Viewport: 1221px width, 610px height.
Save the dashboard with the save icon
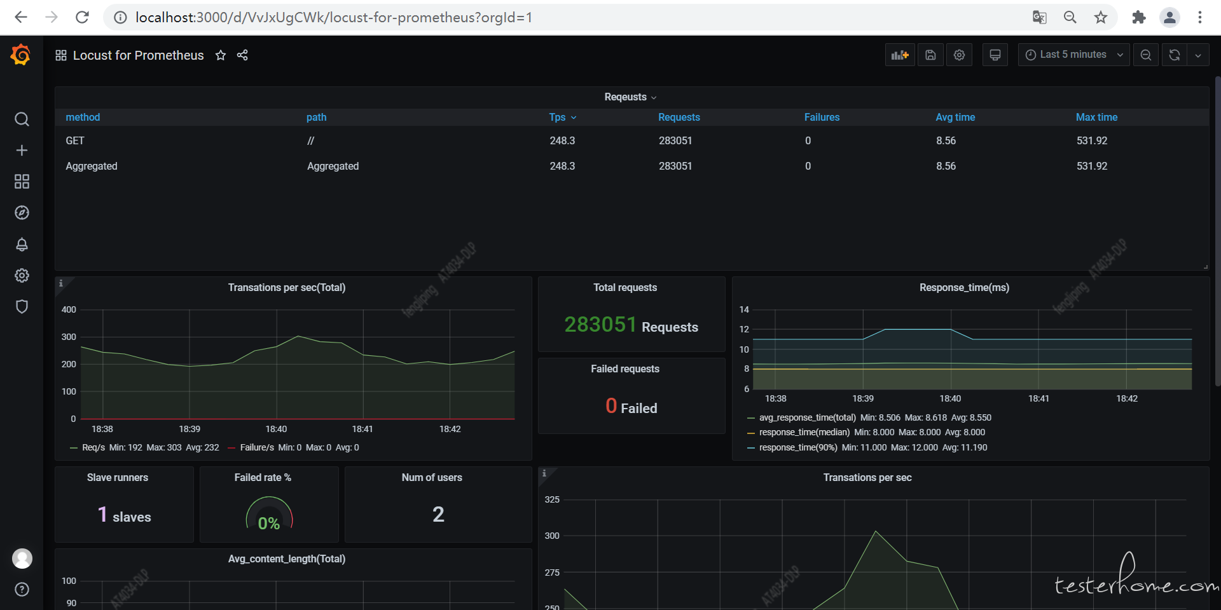tap(930, 55)
